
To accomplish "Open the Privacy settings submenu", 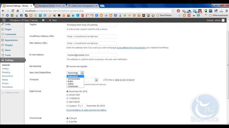I will [5, 84].
